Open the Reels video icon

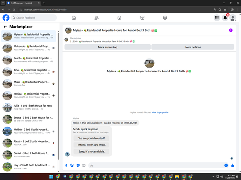coord(120,18)
